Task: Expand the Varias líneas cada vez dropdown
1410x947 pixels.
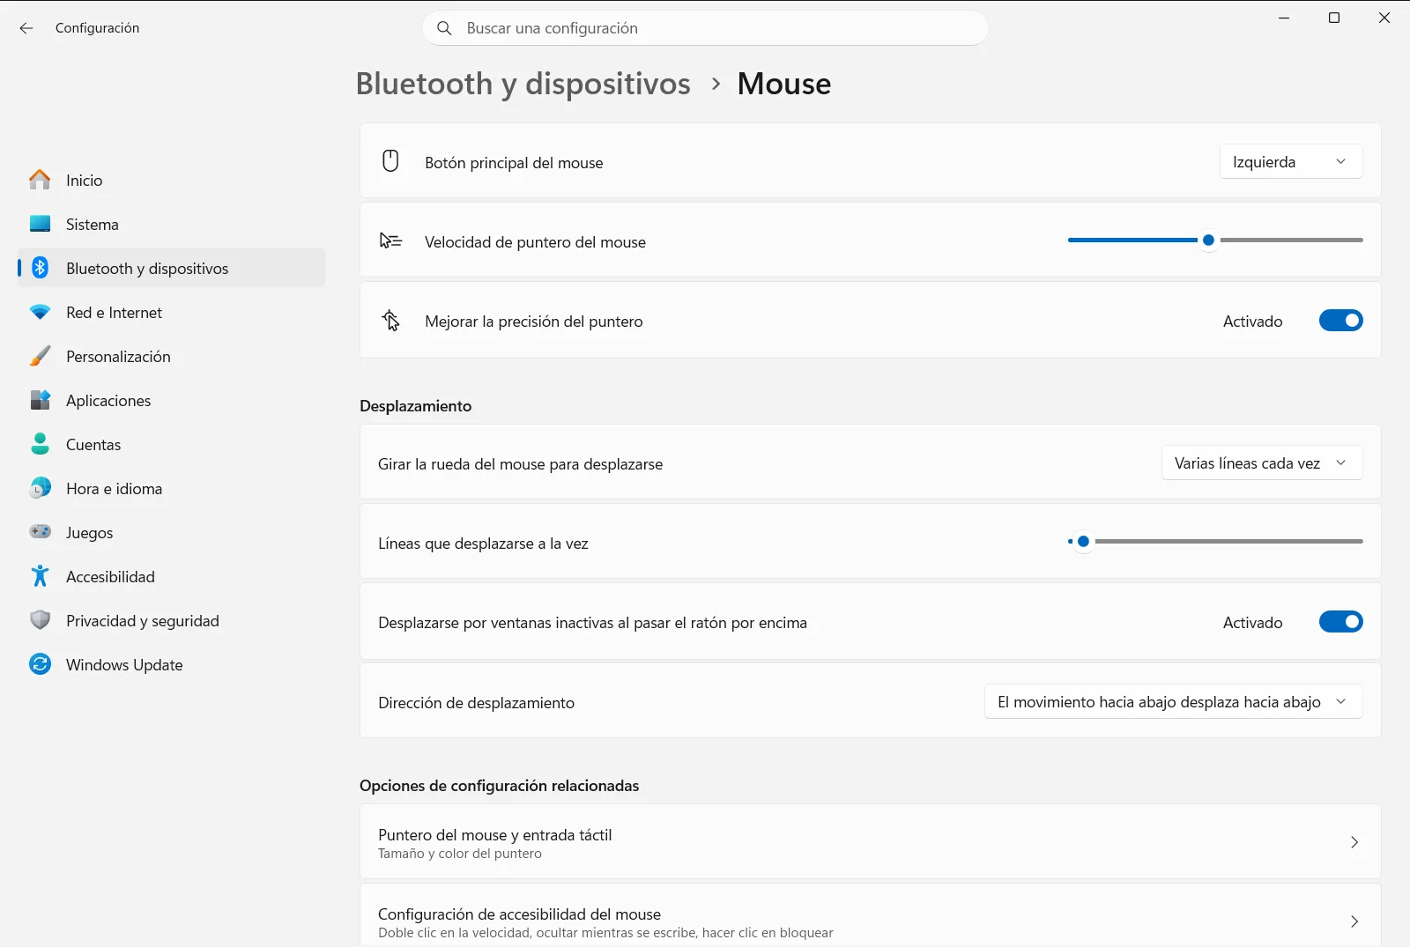Action: (1262, 463)
